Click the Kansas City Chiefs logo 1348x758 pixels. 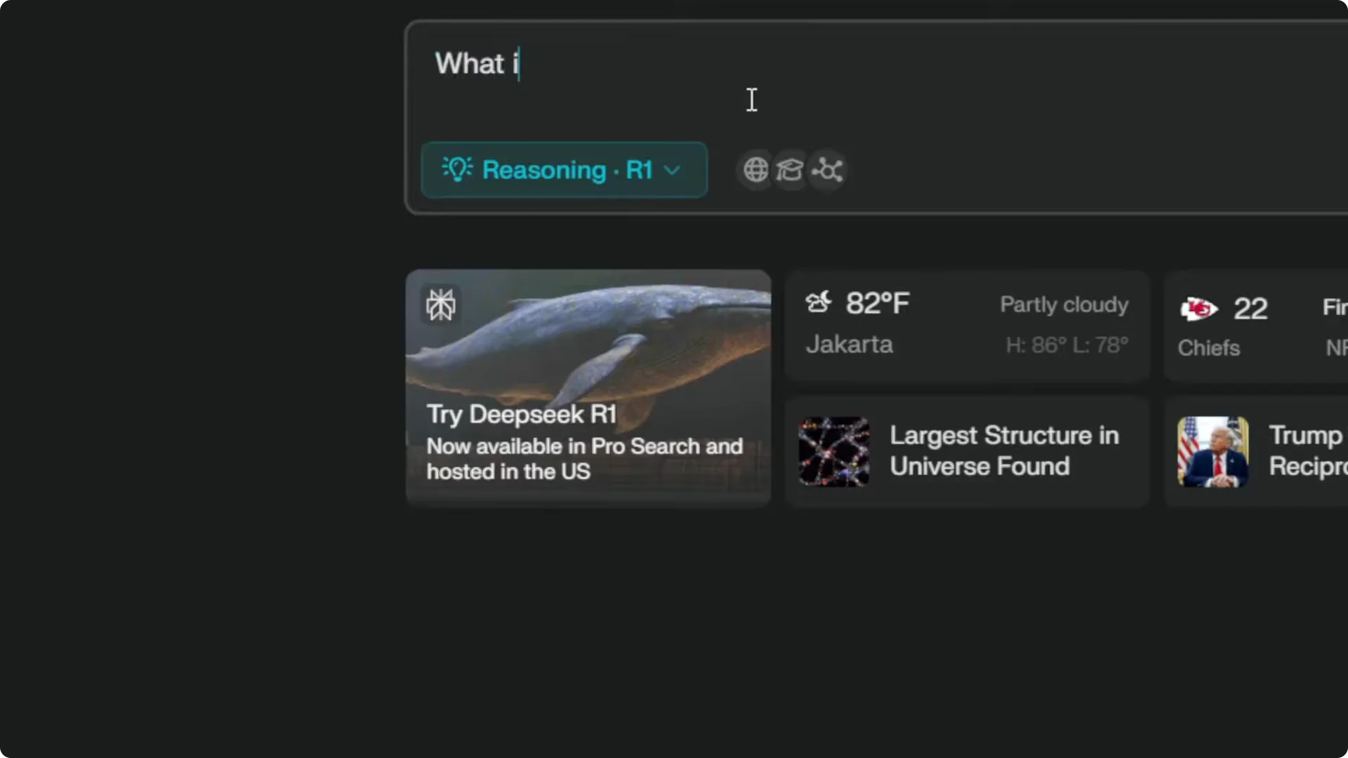(x=1198, y=309)
